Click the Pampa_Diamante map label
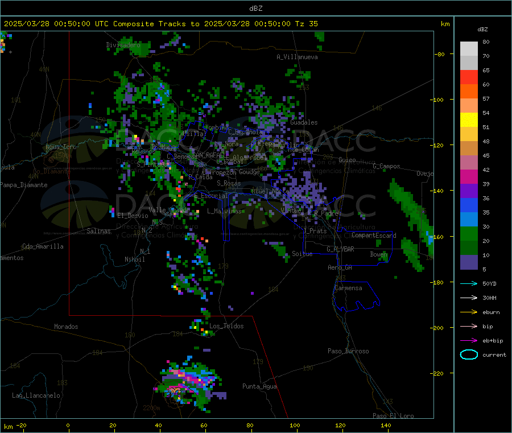The height and width of the screenshot is (433, 512). tap(24, 185)
